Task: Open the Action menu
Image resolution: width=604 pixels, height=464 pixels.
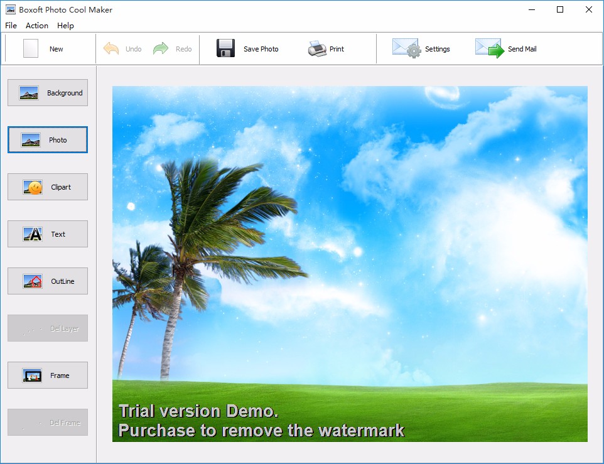Action: pos(36,26)
